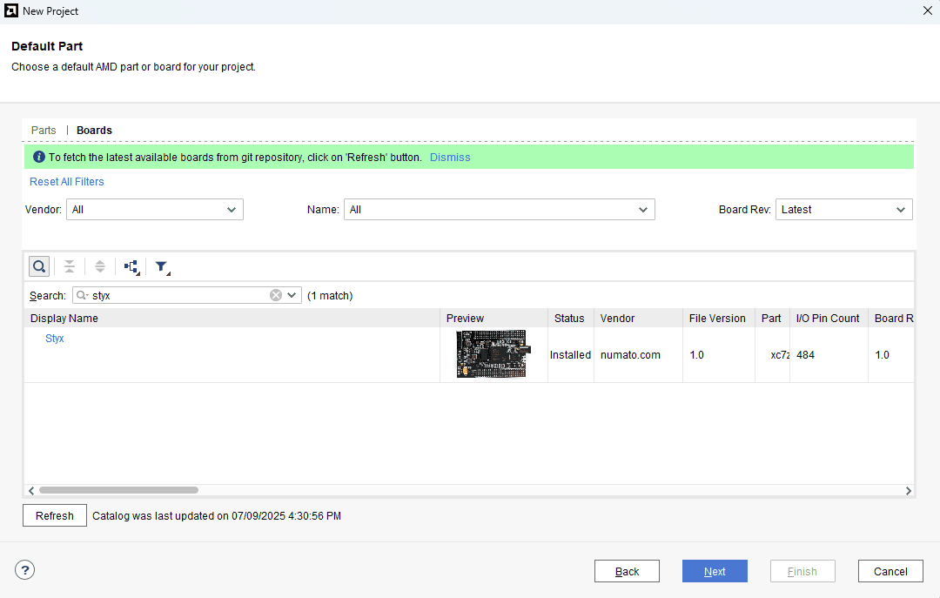Click Next to continue the wizard
This screenshot has width=940, height=598.
715,571
